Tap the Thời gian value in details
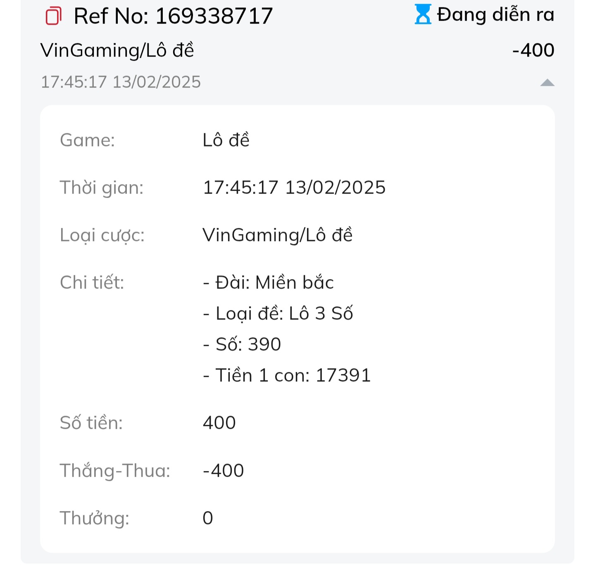The image size is (595, 580). (294, 187)
